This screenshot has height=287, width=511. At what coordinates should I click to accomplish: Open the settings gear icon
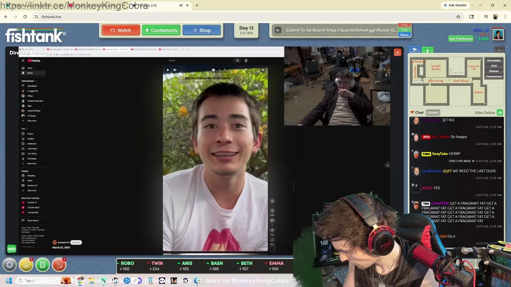pos(10,265)
